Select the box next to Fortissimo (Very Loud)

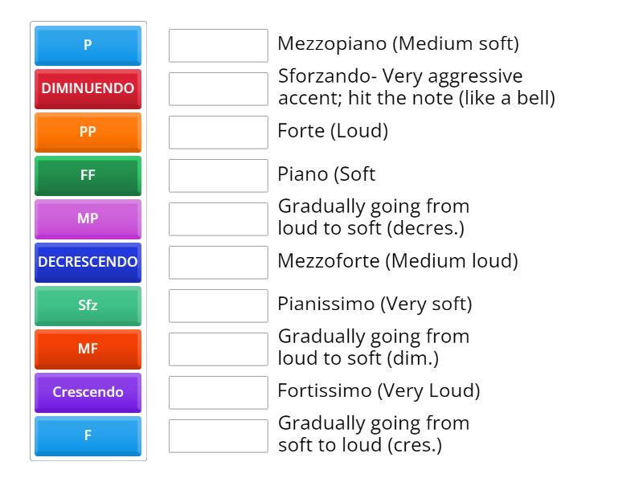click(218, 392)
